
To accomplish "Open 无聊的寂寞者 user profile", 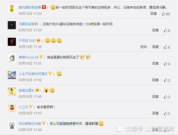I will [x=28, y=24].
